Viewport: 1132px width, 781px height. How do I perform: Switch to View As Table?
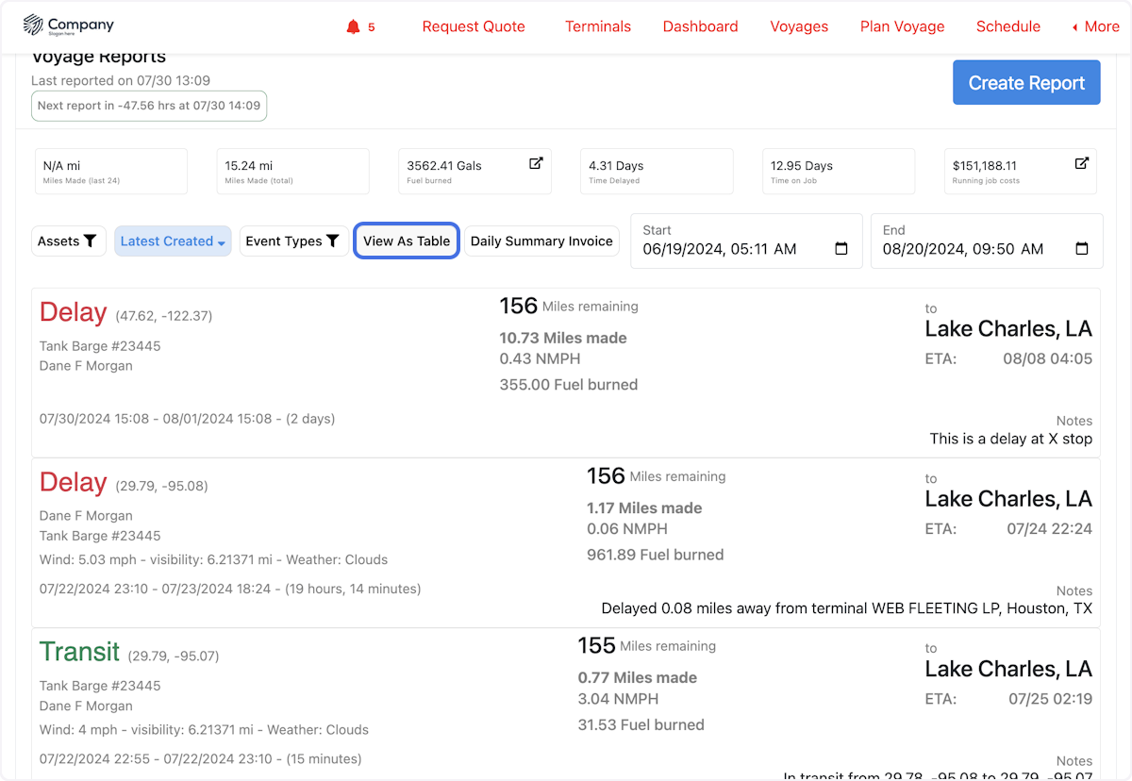407,241
